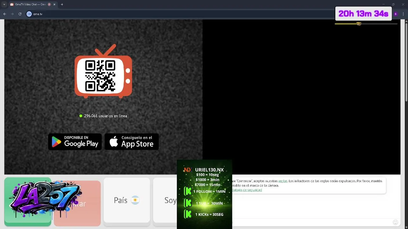This screenshot has height=229, width=408.
Task: Click the OmeTV QR code television logo
Action: tap(103, 71)
